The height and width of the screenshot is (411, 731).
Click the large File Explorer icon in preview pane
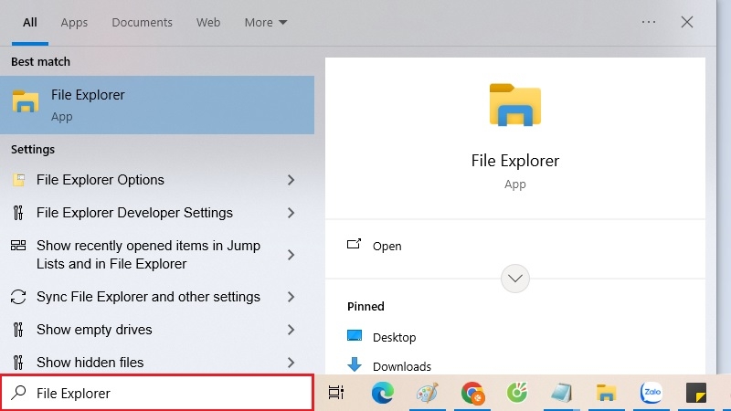tap(514, 104)
